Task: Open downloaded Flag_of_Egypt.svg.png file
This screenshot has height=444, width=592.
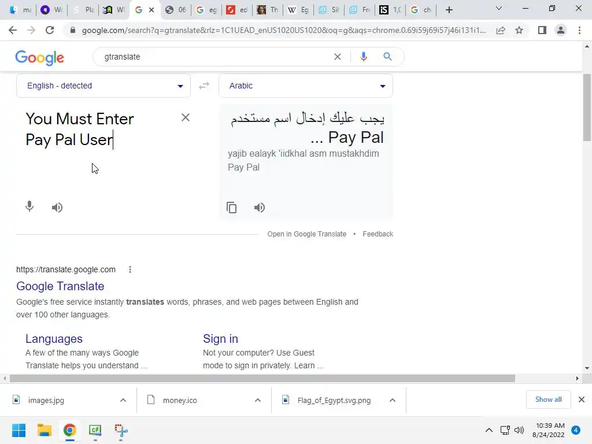Action: [334, 400]
